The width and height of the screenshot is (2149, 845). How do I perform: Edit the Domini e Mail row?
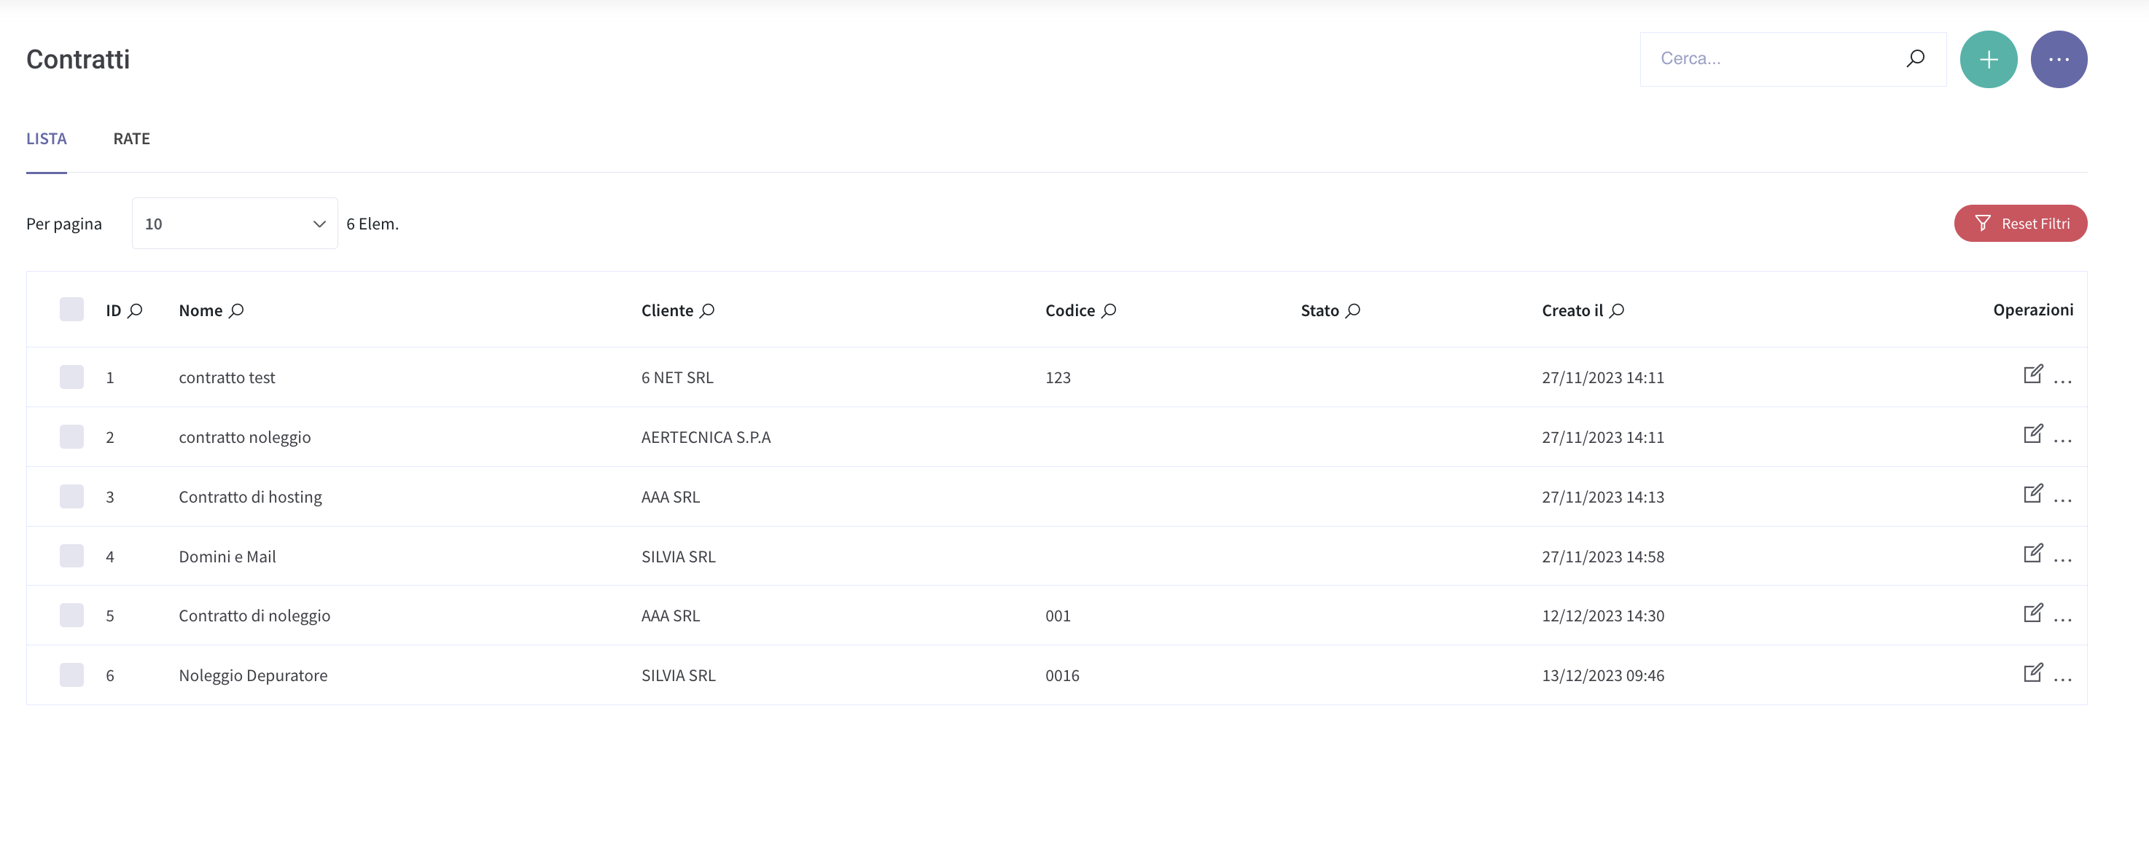tap(2033, 554)
